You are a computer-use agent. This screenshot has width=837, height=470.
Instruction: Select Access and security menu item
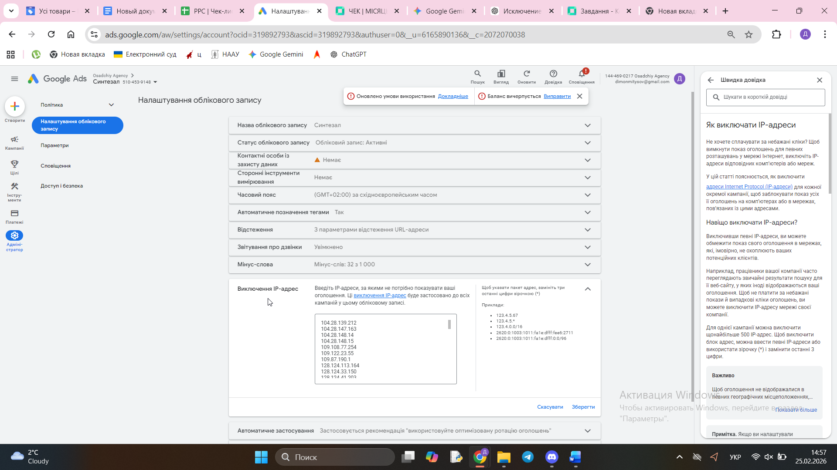coord(61,186)
